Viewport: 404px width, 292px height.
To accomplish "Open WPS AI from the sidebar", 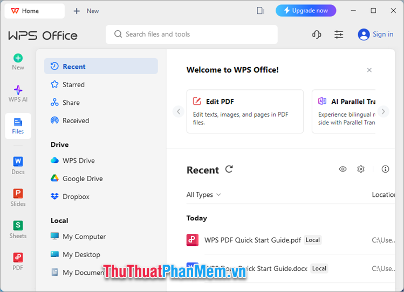I will 18,94.
